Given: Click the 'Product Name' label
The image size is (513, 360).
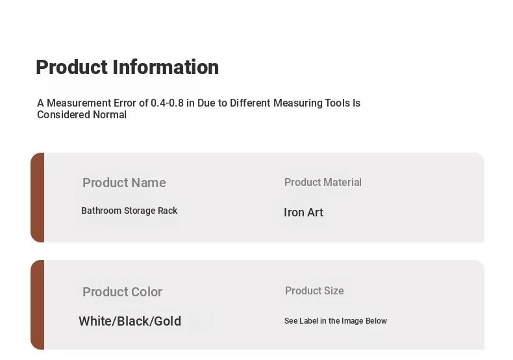Looking at the screenshot, I should tap(124, 183).
